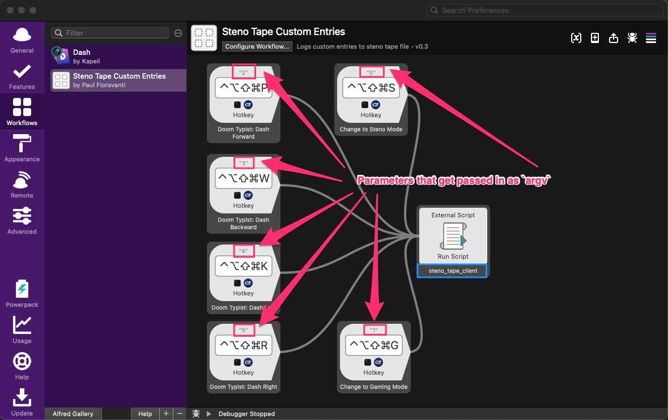668x420 pixels.
Task: Select the Workflows section
Action: point(22,112)
